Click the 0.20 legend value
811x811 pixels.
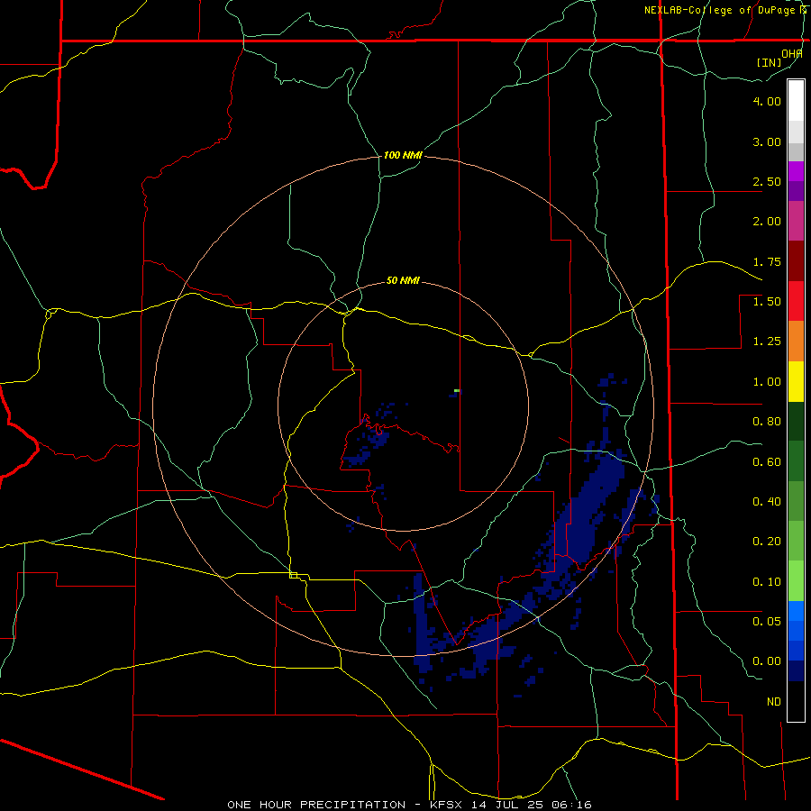767,542
